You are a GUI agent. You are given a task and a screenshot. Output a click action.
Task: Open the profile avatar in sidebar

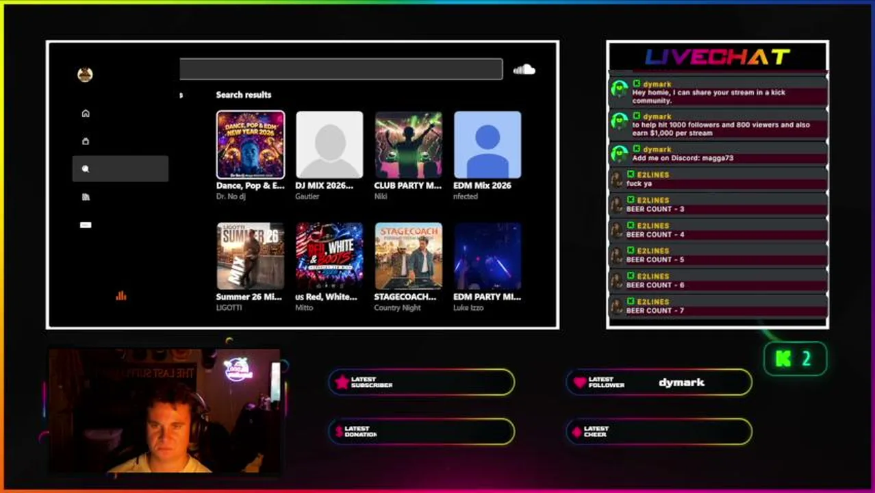coord(85,75)
